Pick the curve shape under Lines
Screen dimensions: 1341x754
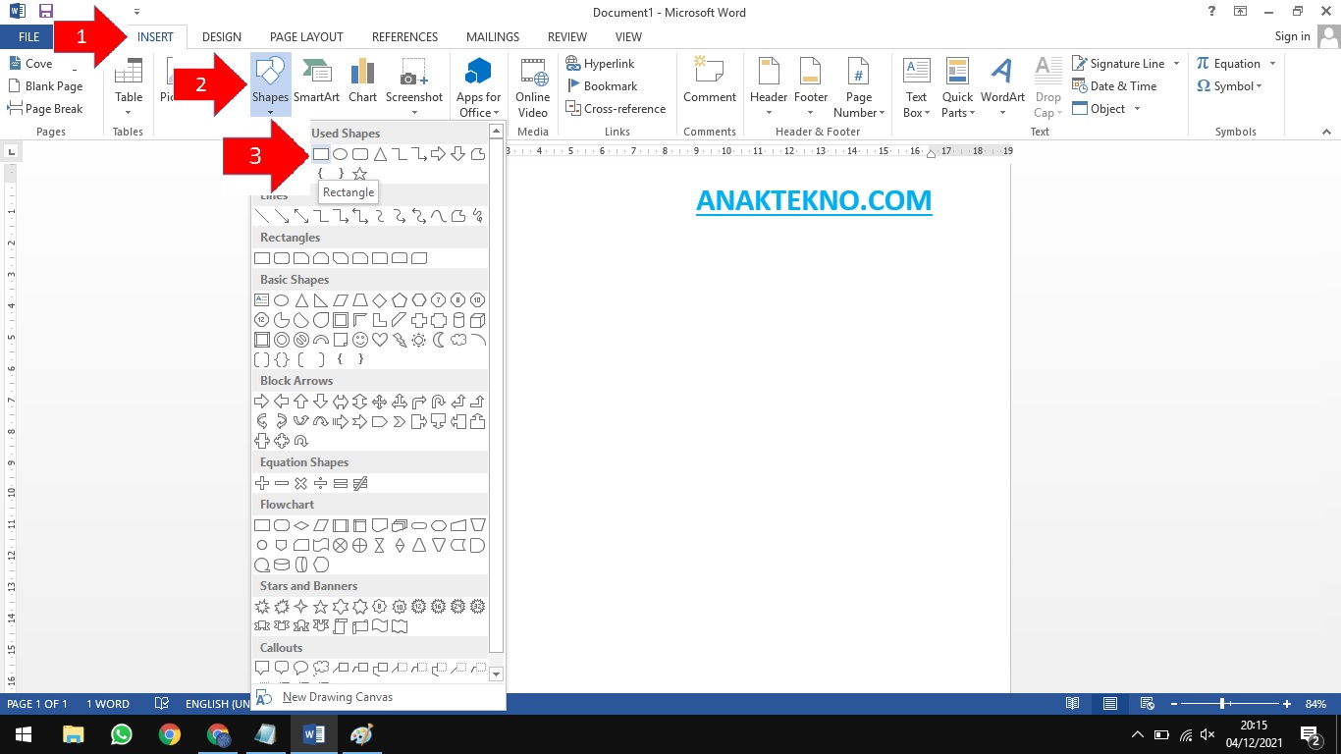coord(439,216)
